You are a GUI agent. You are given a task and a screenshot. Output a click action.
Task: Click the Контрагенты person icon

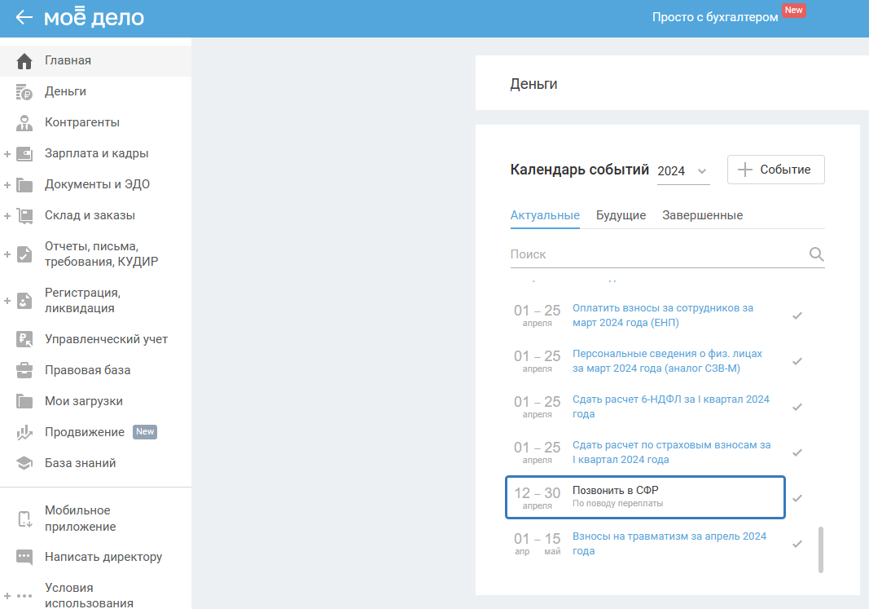pos(24,122)
